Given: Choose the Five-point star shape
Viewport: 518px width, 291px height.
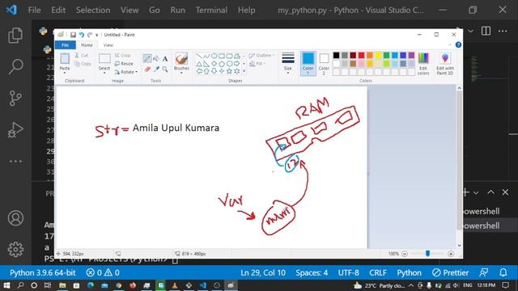Looking at the screenshot, I should 229,71.
